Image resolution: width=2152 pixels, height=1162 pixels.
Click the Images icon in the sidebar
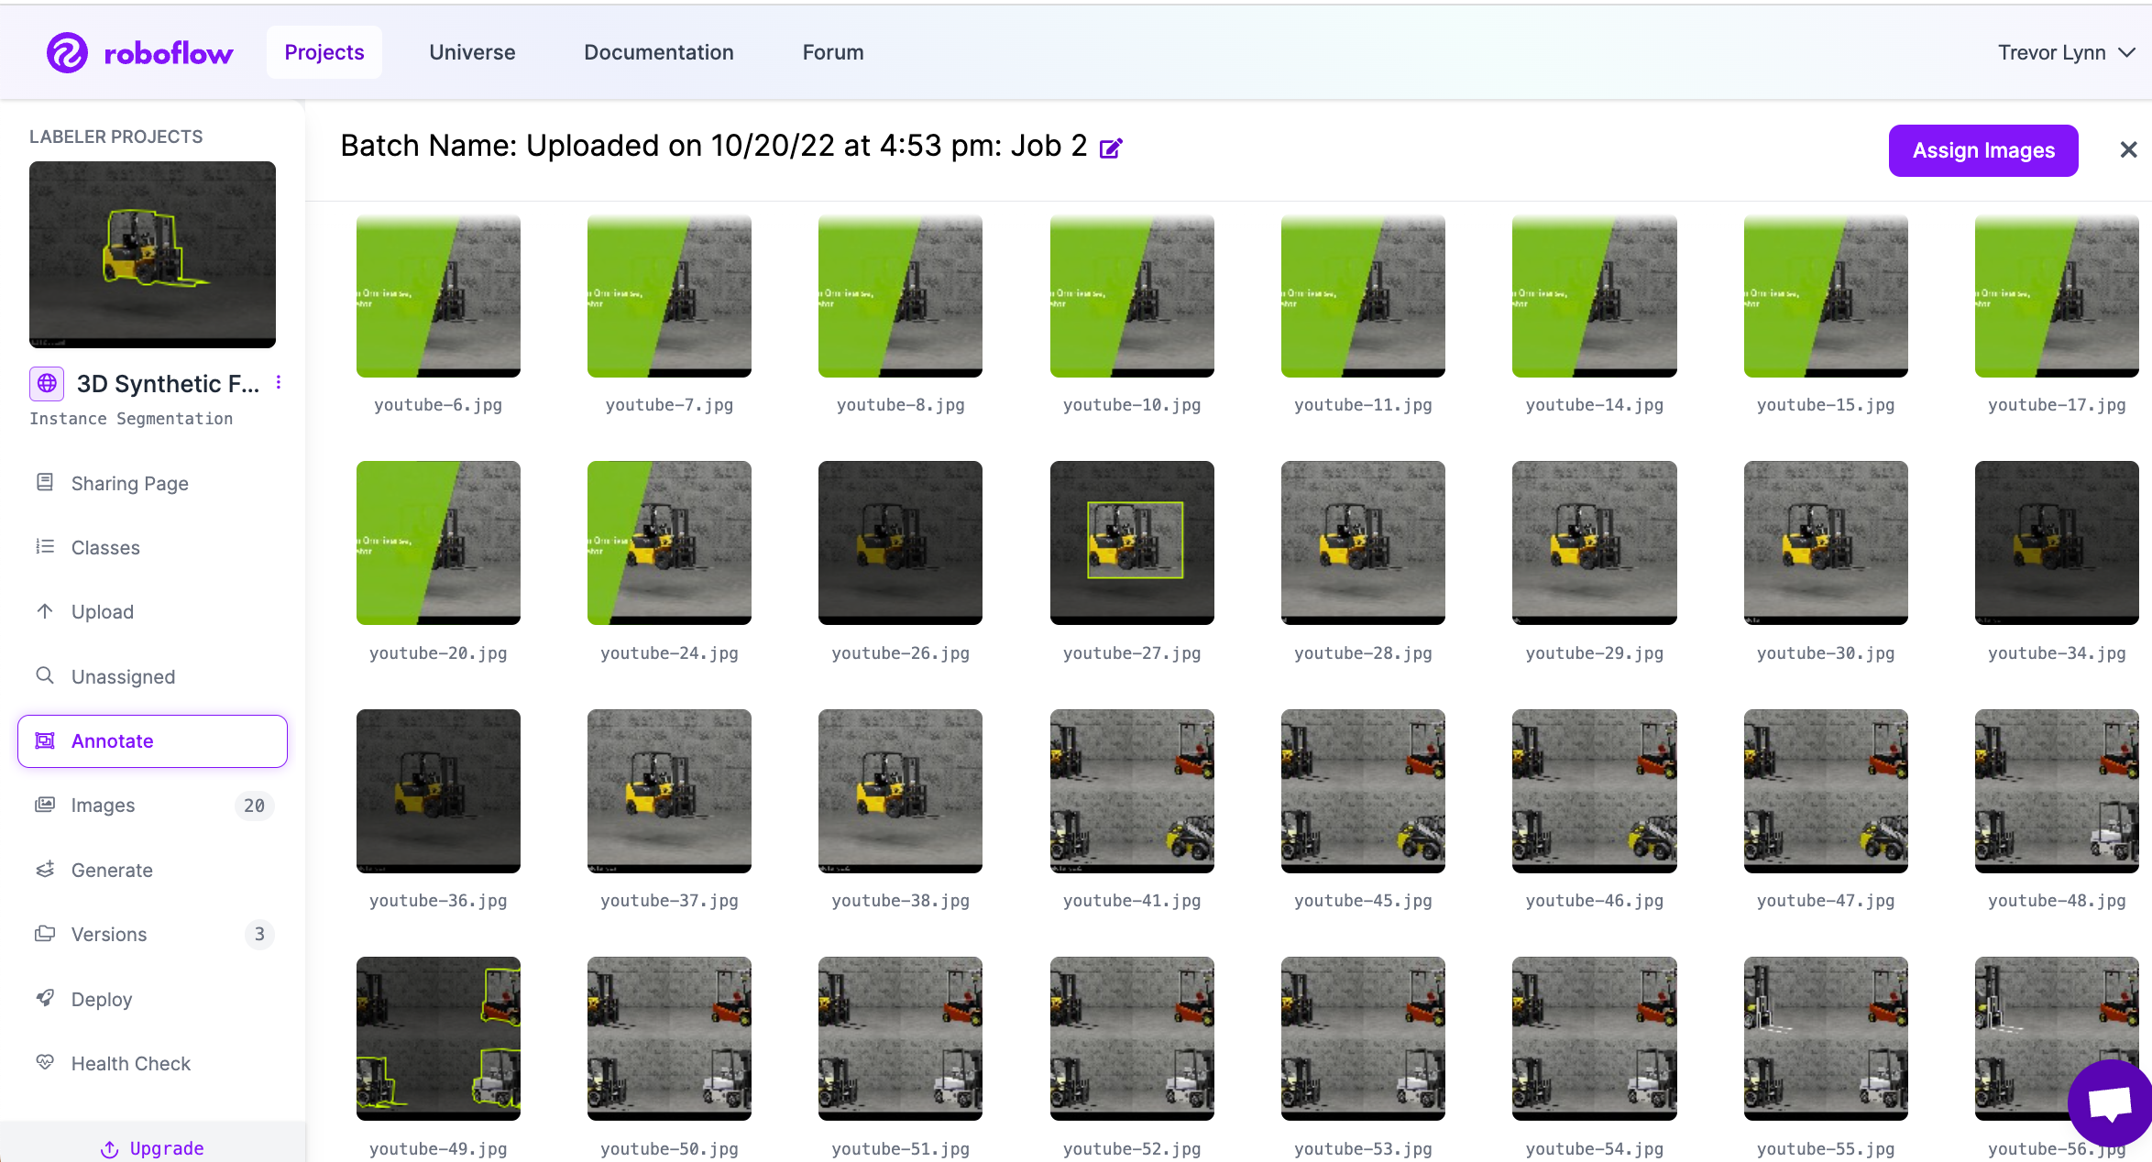pyautogui.click(x=45, y=805)
